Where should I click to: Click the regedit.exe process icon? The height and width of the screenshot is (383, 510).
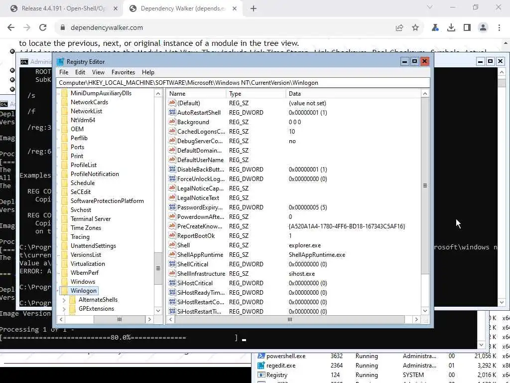(x=261, y=366)
